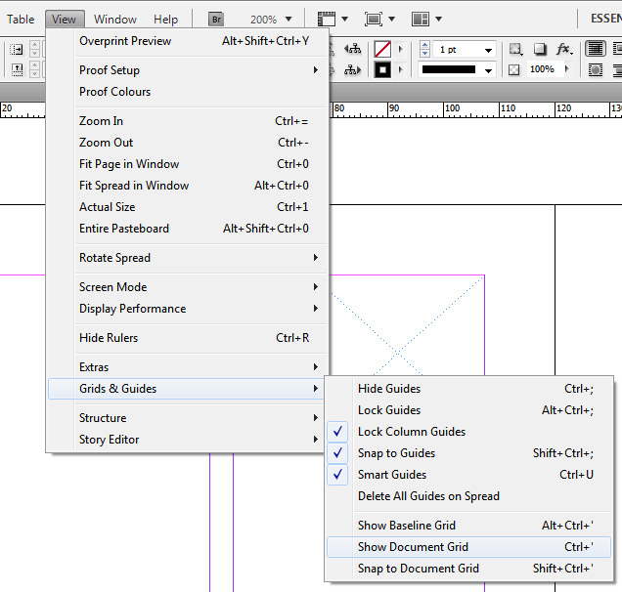Select Entire Pasteboard
This screenshot has width=622, height=592.
[x=187, y=229]
